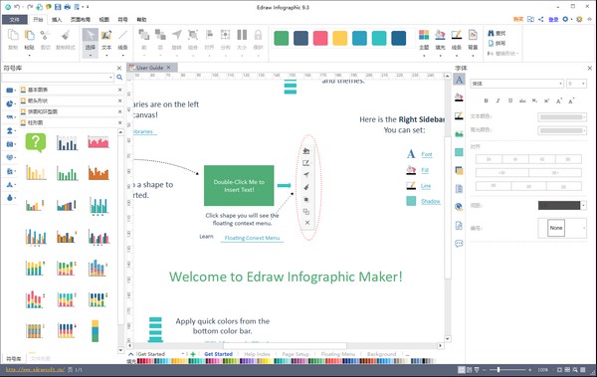Open the Insert ribbon tab
This screenshot has height=377, width=597.
point(57,20)
